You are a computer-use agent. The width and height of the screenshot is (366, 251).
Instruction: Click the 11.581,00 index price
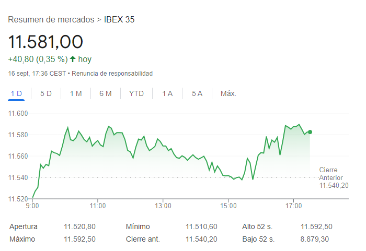(x=46, y=41)
